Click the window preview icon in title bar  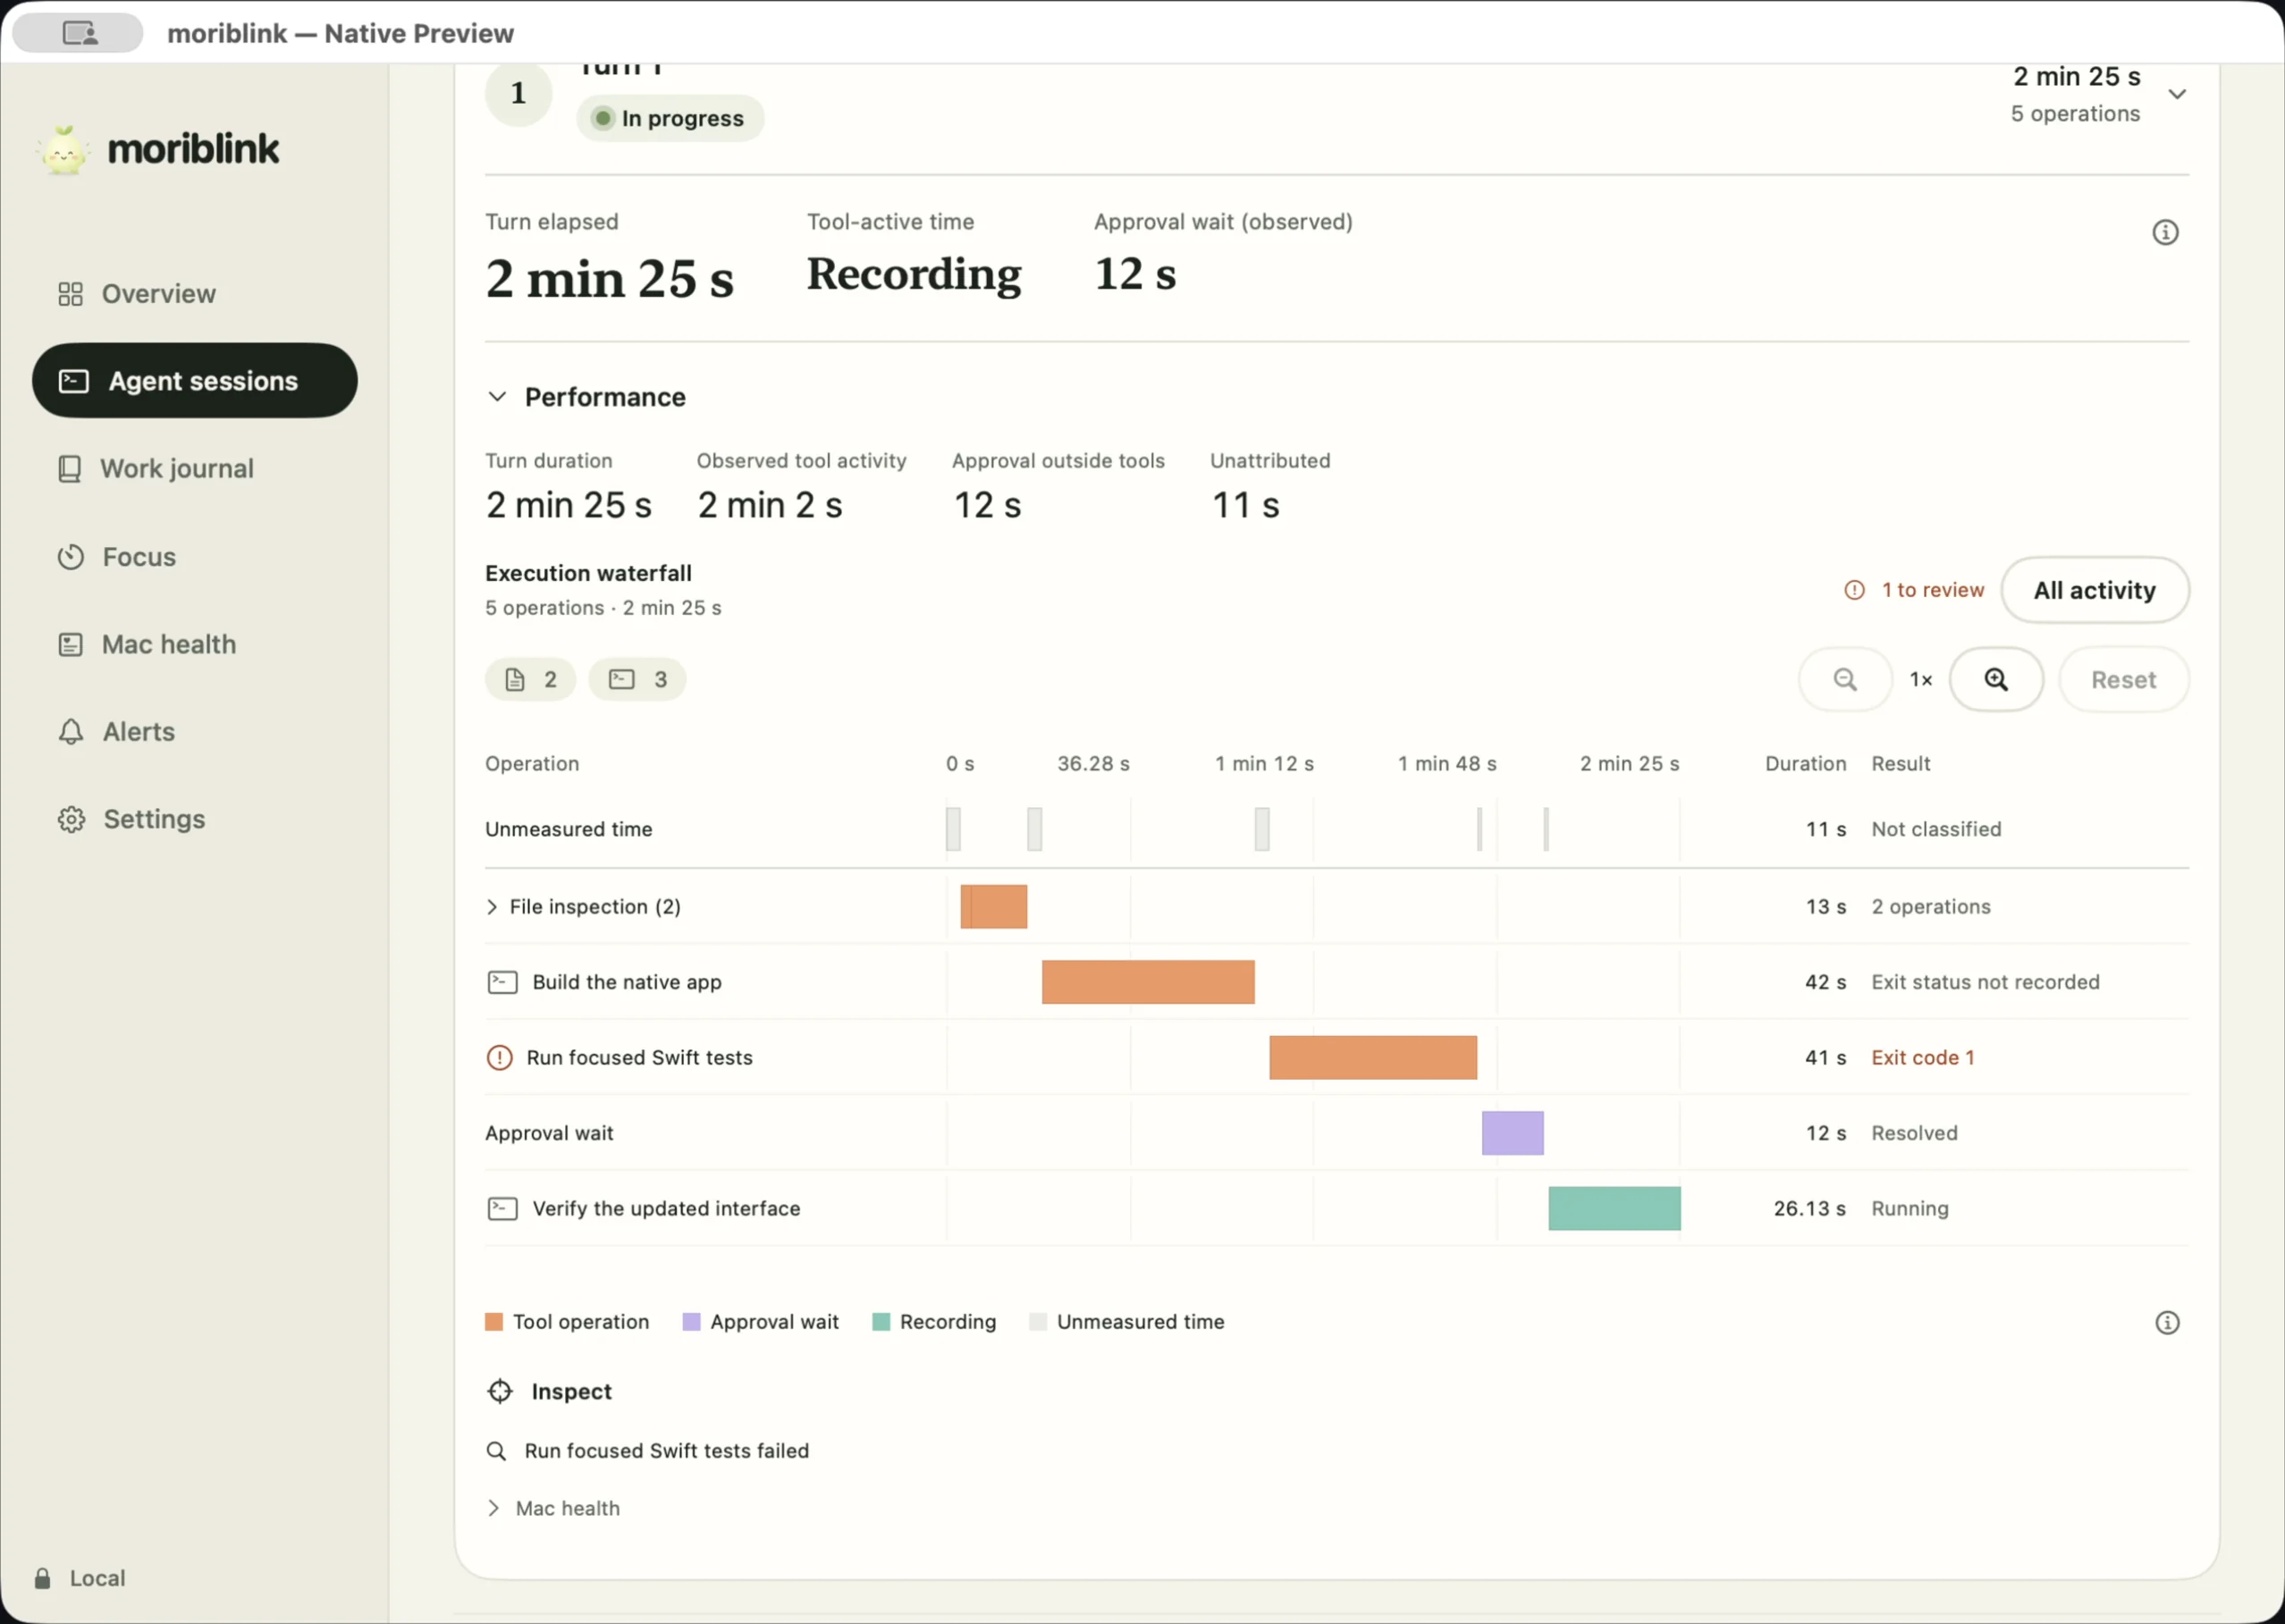coord(79,33)
